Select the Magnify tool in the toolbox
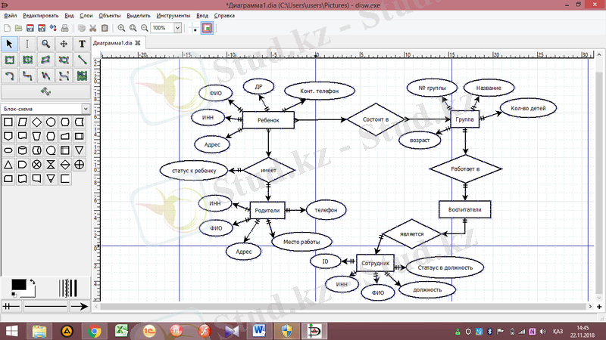Viewport: 606px width, 340px height. [x=45, y=44]
